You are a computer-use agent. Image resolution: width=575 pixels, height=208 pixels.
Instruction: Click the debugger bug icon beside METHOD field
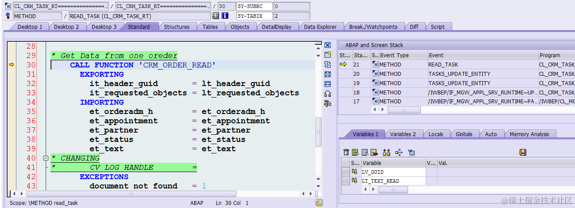(x=8, y=16)
